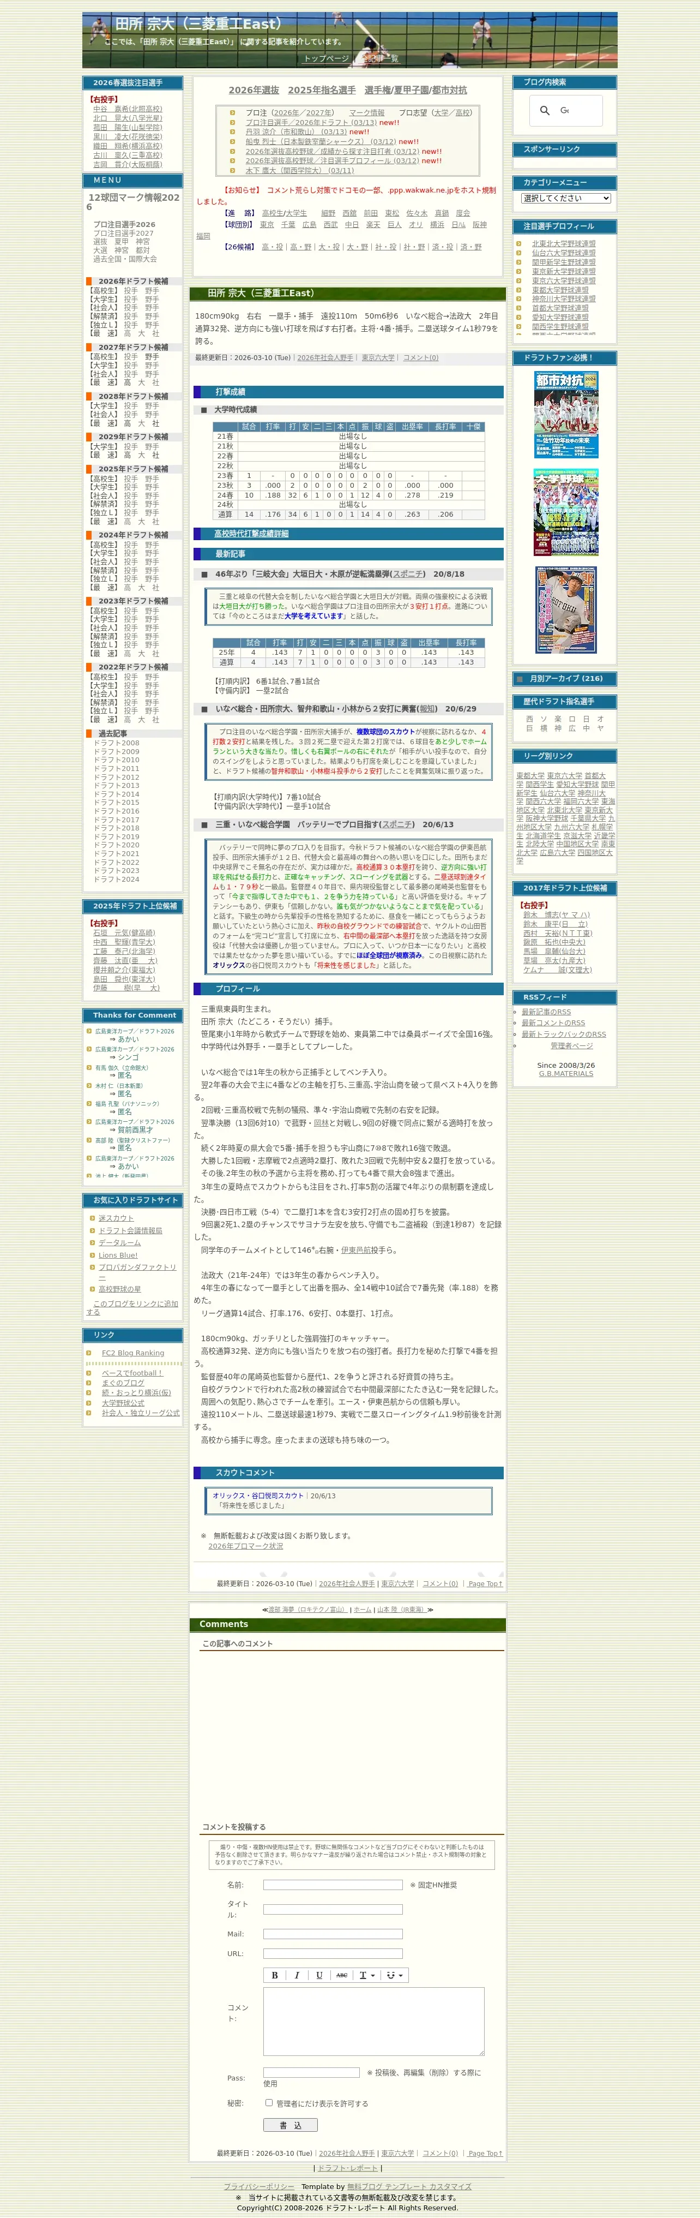Open the ドラフト2015 past article link
Viewport: 700px width, 2218px height.
tap(115, 803)
